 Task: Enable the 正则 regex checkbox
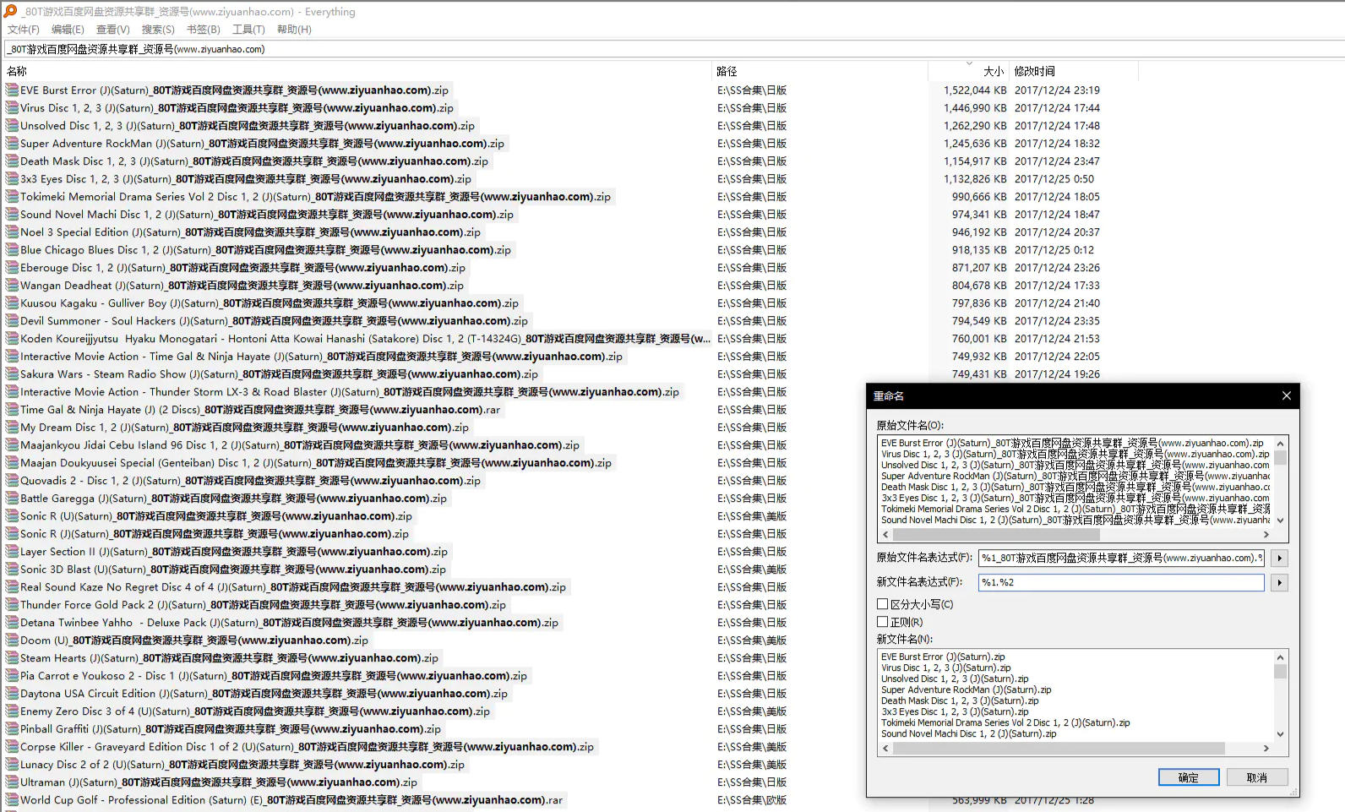coord(882,622)
